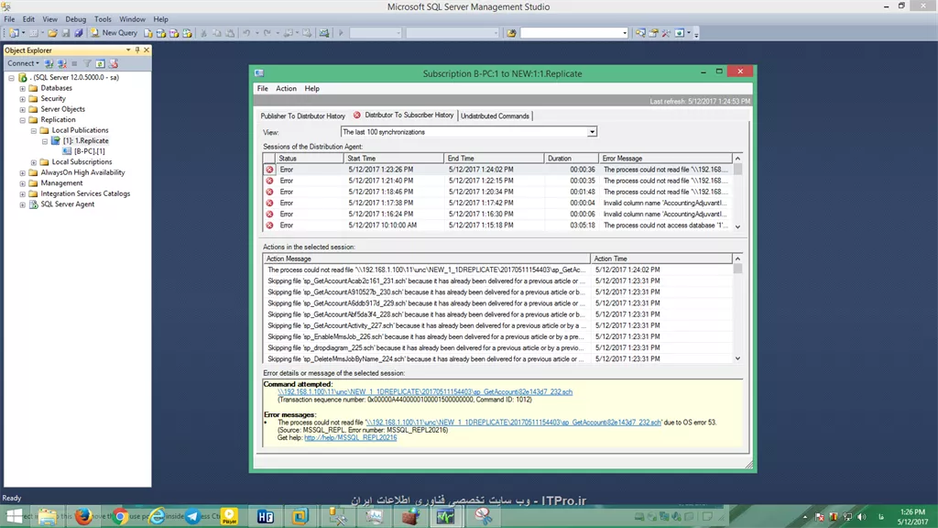The height and width of the screenshot is (528, 938).
Task: Select 'sp_EnableMmsJob_226.sch' action row
Action: click(x=497, y=337)
